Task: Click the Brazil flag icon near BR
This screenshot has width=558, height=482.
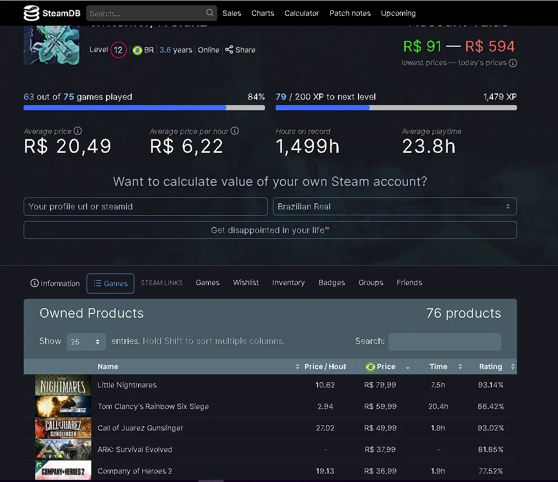Action: tap(138, 50)
